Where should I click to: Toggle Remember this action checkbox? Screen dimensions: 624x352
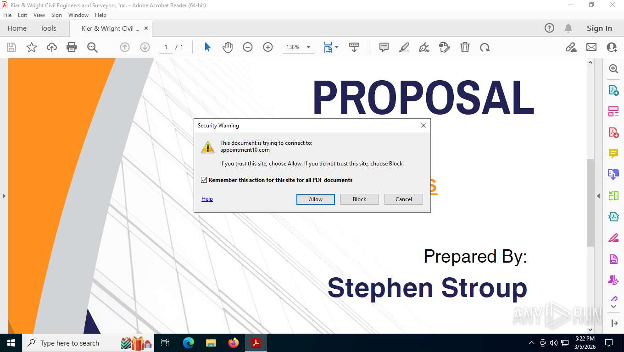coord(204,180)
